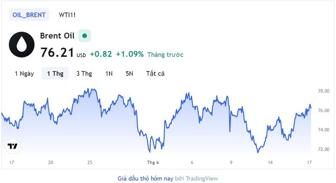Viewport: 336px width, 183px height.
Task: Click the 25 date axis label
Action: point(89,162)
